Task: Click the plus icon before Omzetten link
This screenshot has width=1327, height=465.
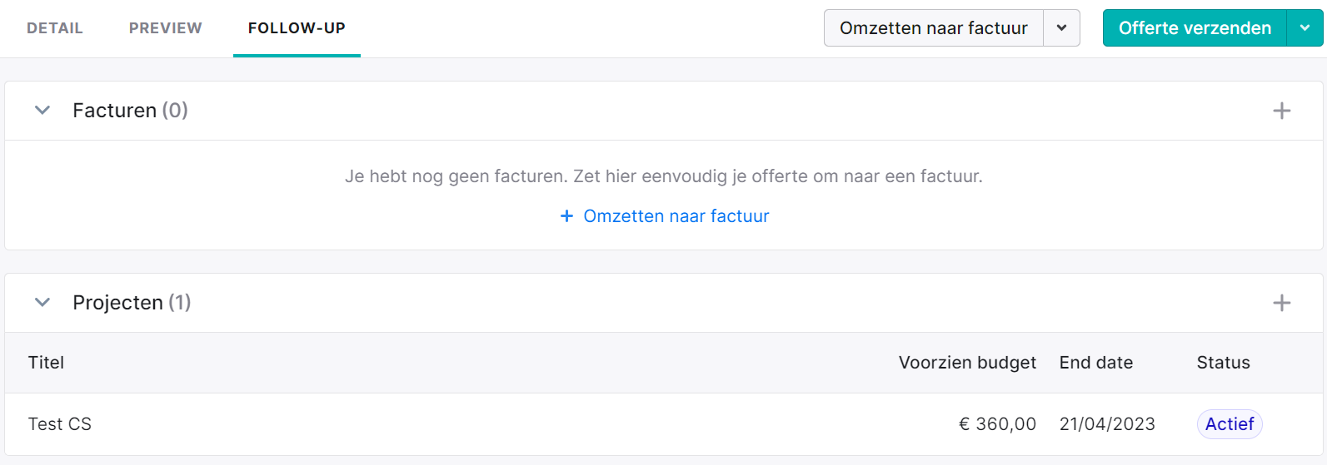Action: [566, 216]
